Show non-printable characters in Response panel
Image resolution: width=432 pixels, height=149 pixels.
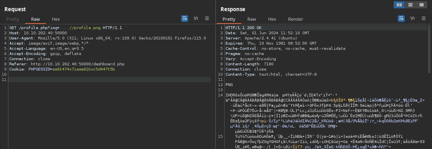[x=412, y=18]
